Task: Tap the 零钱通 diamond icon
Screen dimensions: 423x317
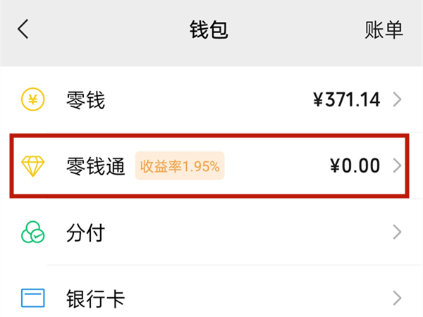Action: tap(32, 166)
